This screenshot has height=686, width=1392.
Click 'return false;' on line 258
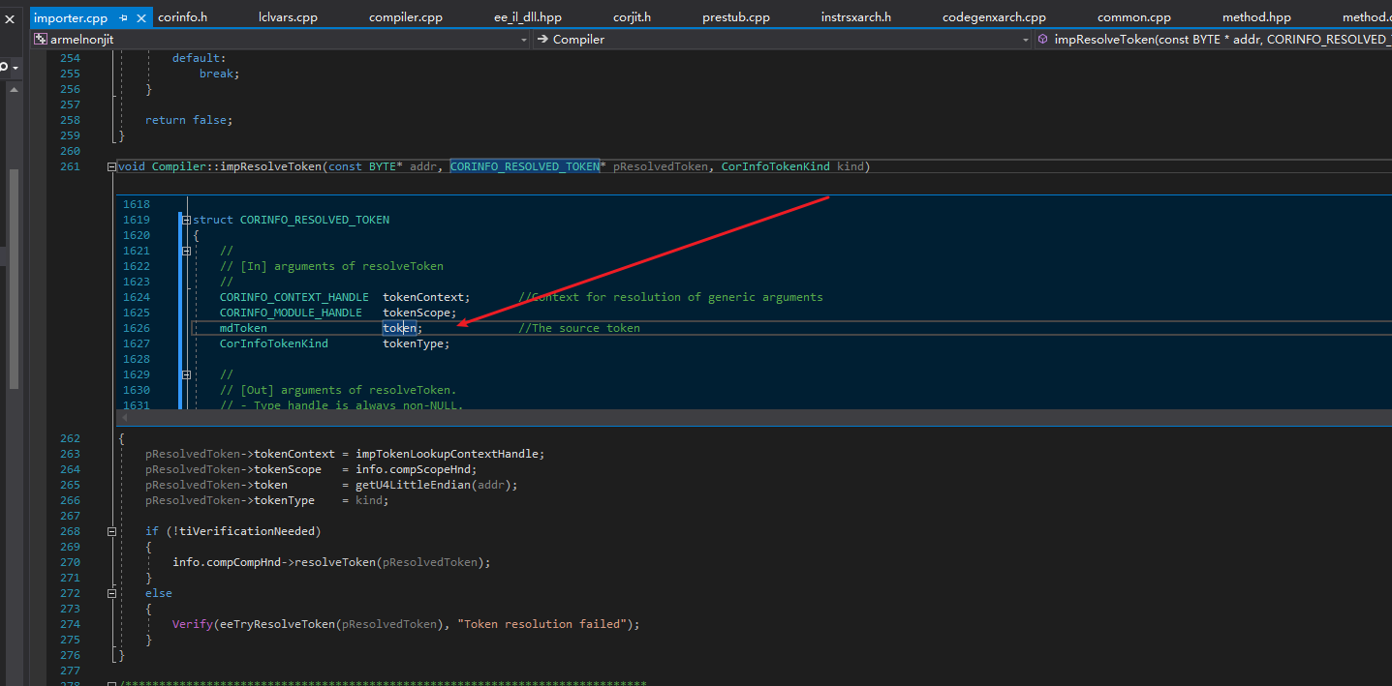(189, 120)
